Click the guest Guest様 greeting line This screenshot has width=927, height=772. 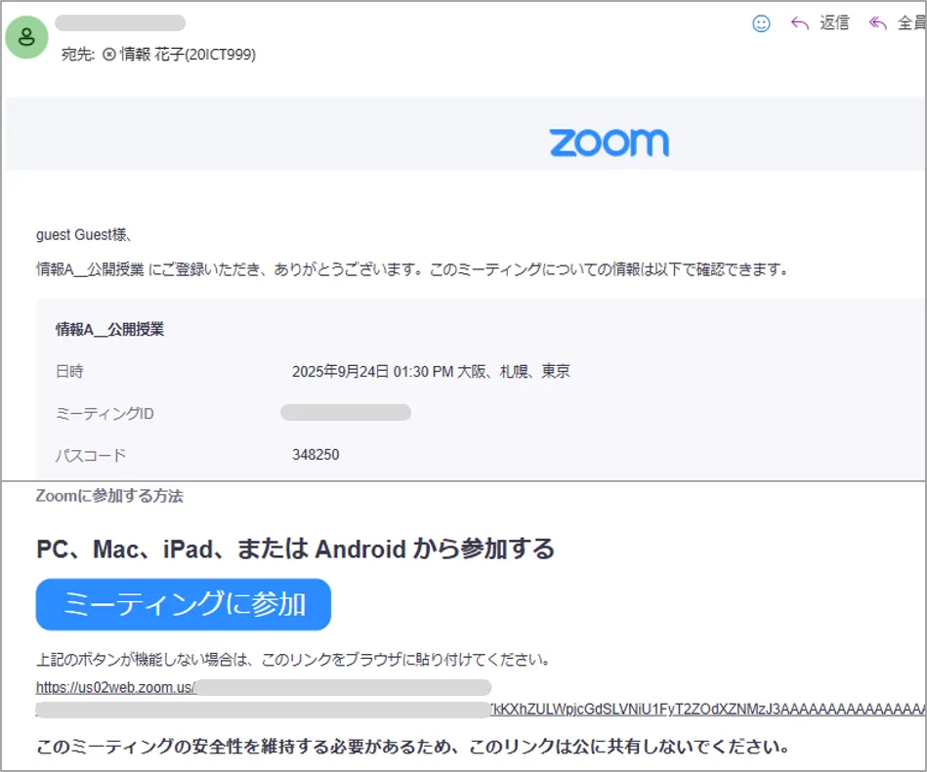[x=84, y=234]
